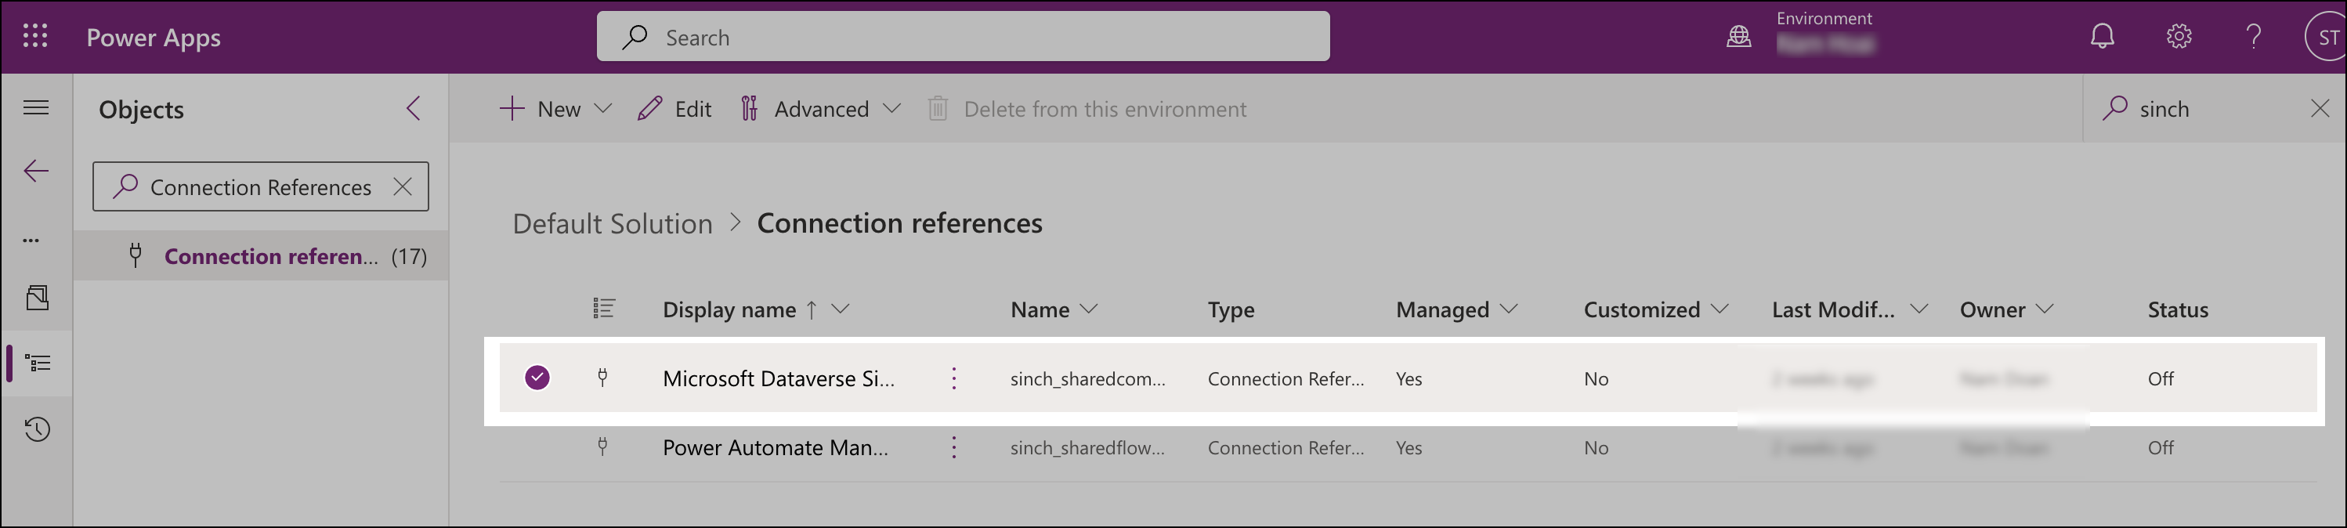Click the Power Automate row plug icon

602,445
